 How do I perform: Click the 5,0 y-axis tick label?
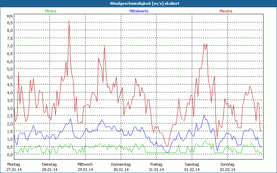click(10, 77)
